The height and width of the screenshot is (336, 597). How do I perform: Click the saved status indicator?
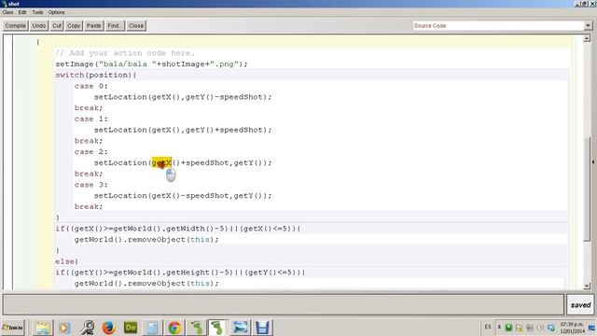coord(580,305)
